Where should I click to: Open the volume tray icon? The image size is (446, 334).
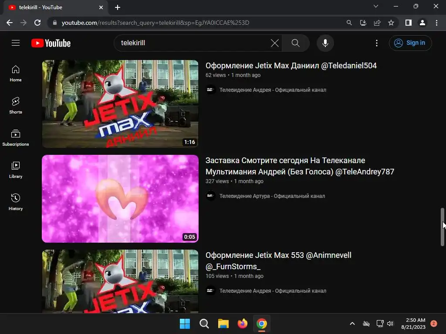[x=390, y=324]
